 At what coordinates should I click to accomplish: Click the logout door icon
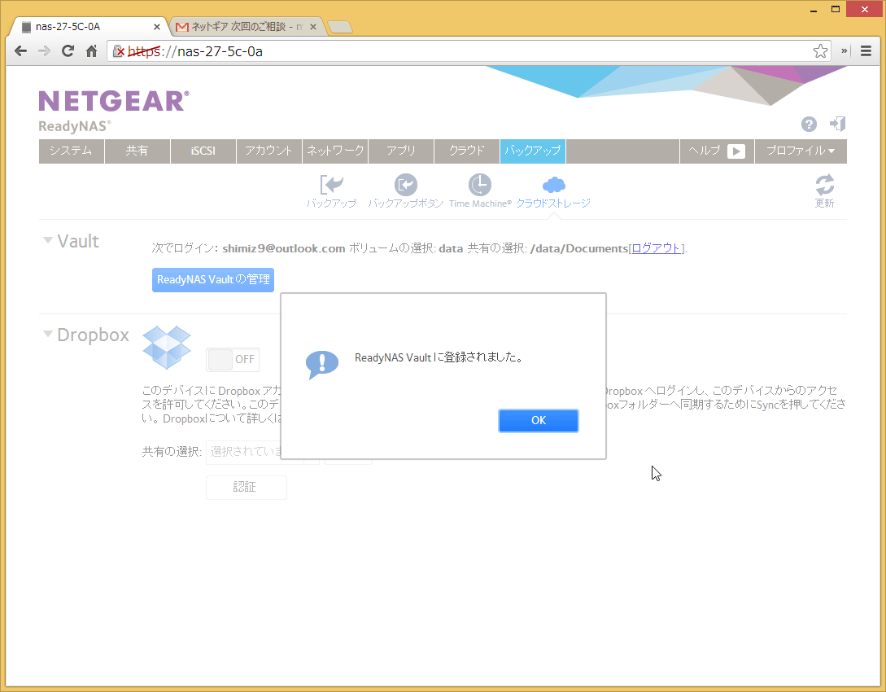tap(837, 124)
